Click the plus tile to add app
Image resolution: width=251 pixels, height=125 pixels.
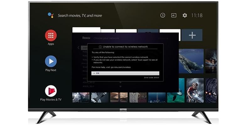192,36
